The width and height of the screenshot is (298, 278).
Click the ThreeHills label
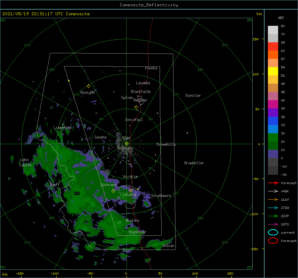click(x=166, y=144)
